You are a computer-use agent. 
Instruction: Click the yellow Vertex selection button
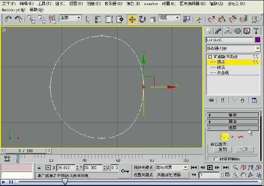(x=225, y=137)
